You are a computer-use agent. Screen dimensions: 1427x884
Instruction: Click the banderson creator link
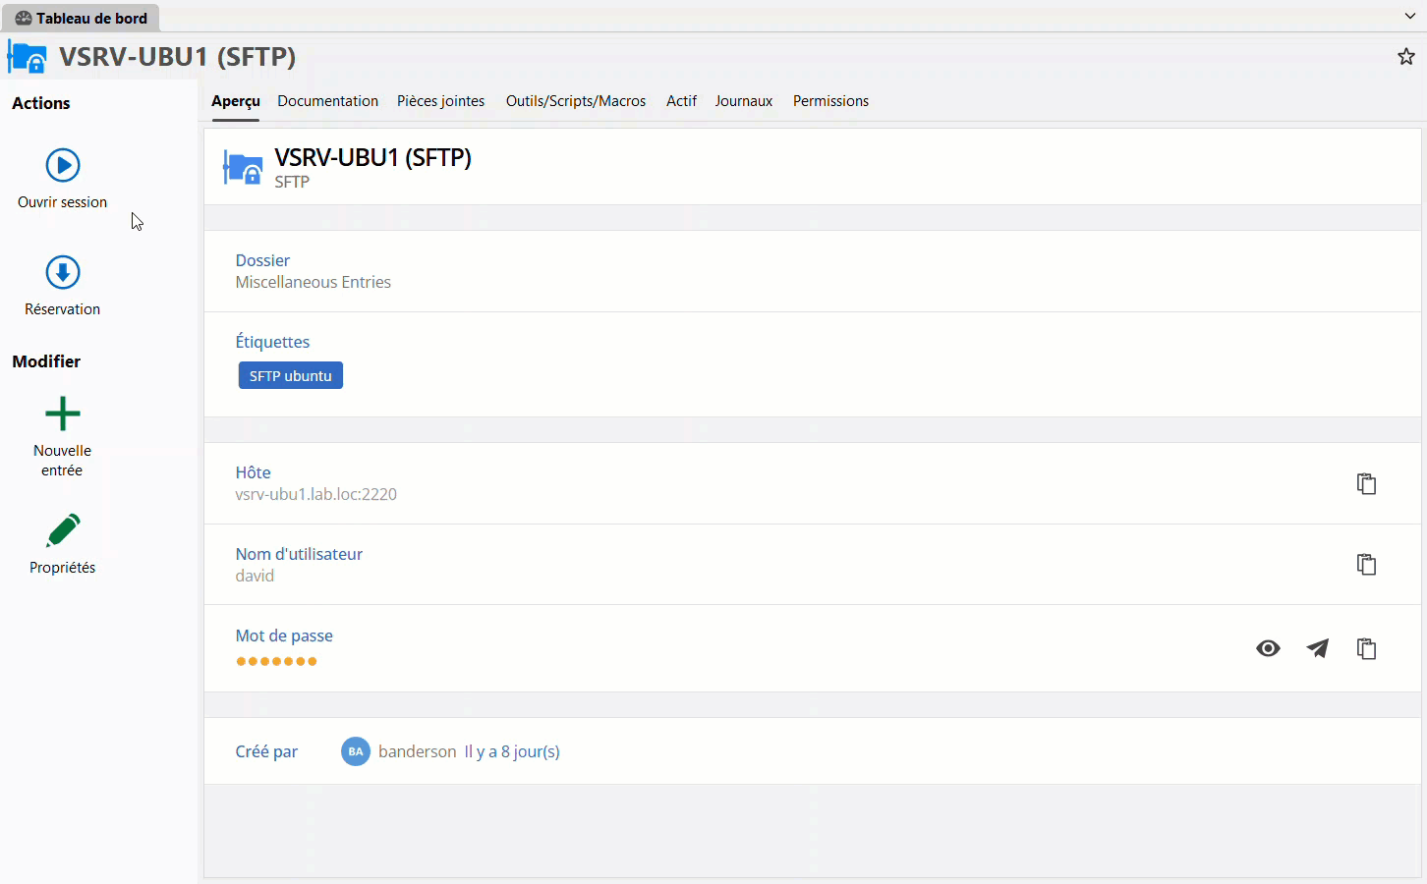pos(417,751)
